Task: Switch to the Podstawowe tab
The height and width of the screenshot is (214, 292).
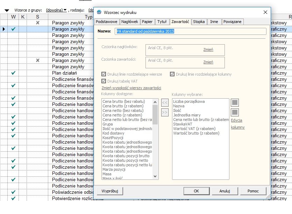Action: (x=107, y=22)
